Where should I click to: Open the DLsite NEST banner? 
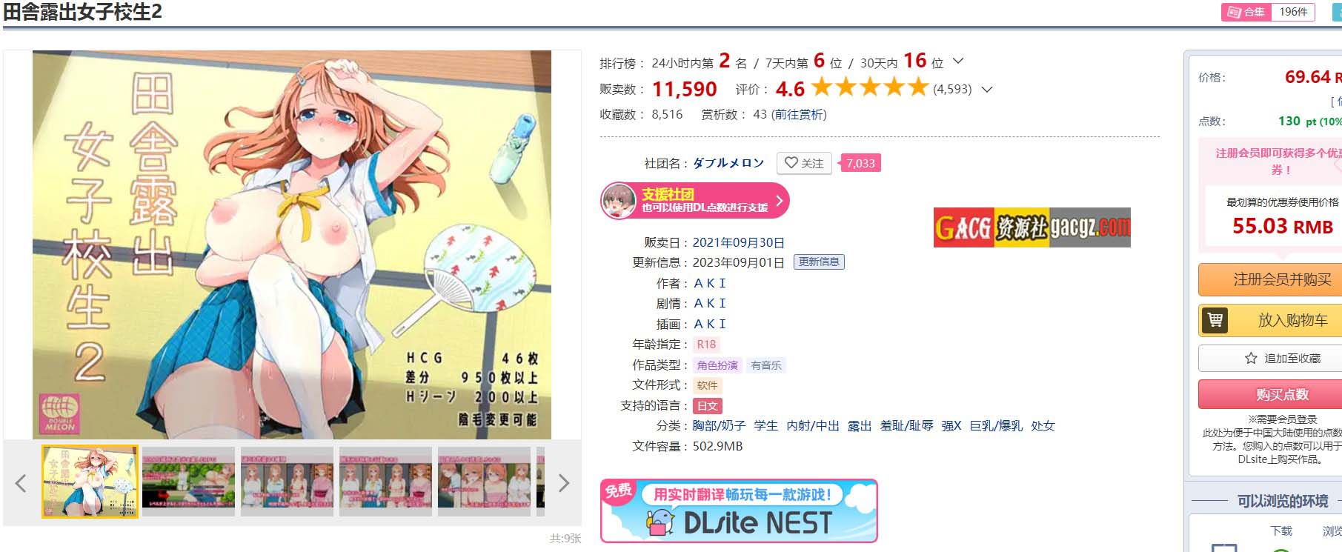click(x=739, y=511)
